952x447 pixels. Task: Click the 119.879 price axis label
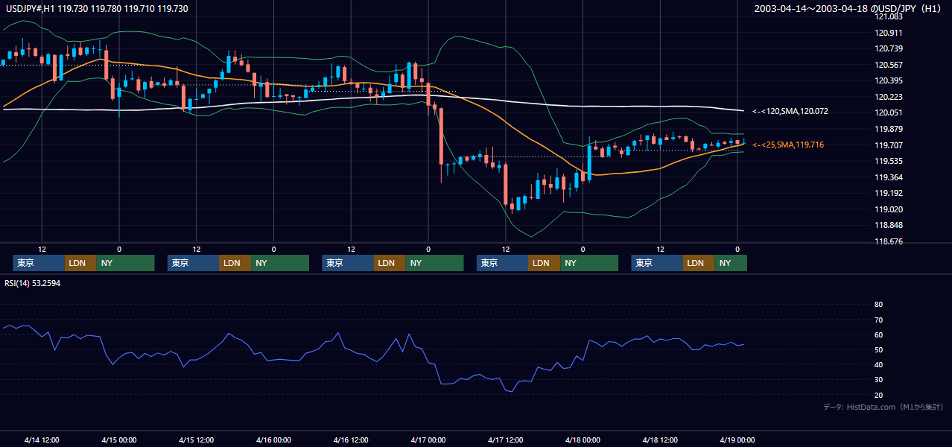pyautogui.click(x=889, y=129)
